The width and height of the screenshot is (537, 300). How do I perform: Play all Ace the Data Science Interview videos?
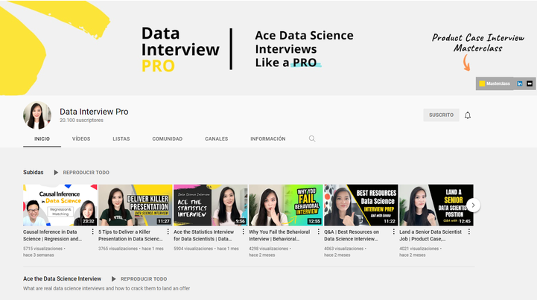139,278
